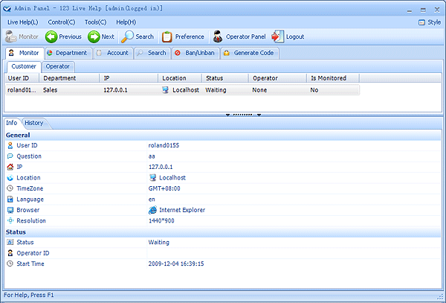Switch to the Generate Code tab

[x=250, y=53]
